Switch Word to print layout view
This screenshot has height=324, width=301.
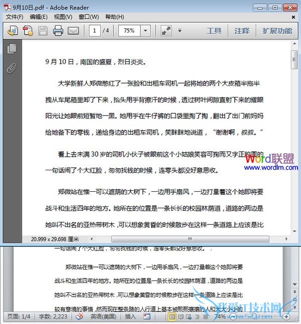(x=172, y=316)
